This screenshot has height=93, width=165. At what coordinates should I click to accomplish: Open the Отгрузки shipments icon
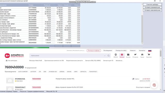(135, 56)
